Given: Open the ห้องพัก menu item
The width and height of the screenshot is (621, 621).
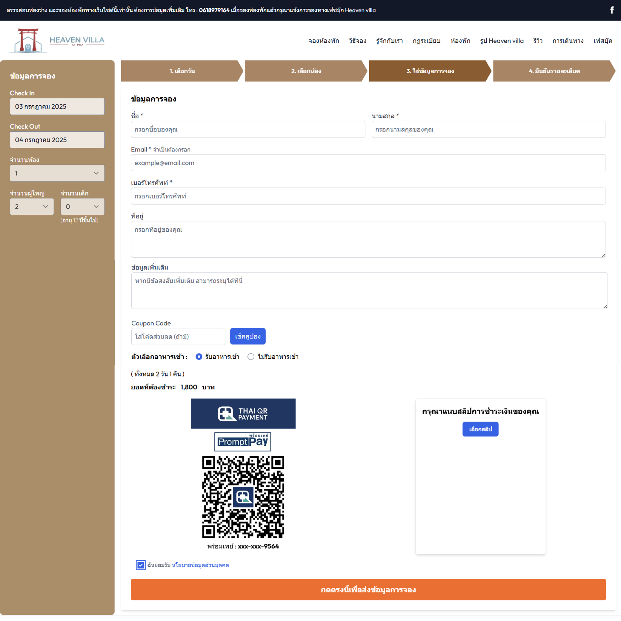Looking at the screenshot, I should (460, 41).
